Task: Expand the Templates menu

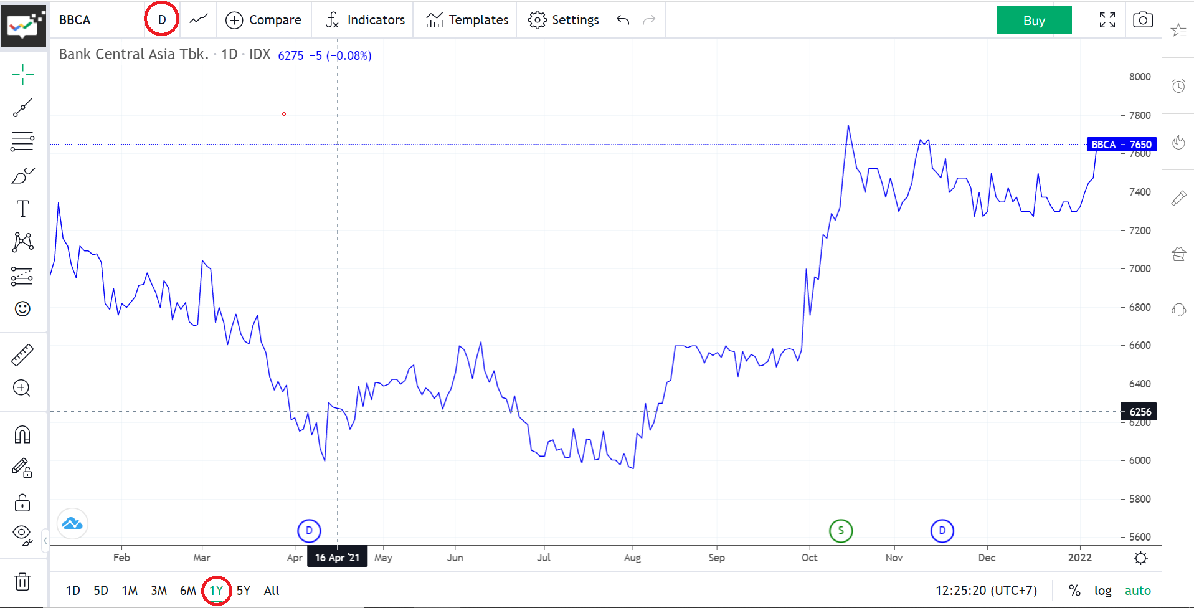Action: pyautogui.click(x=465, y=19)
